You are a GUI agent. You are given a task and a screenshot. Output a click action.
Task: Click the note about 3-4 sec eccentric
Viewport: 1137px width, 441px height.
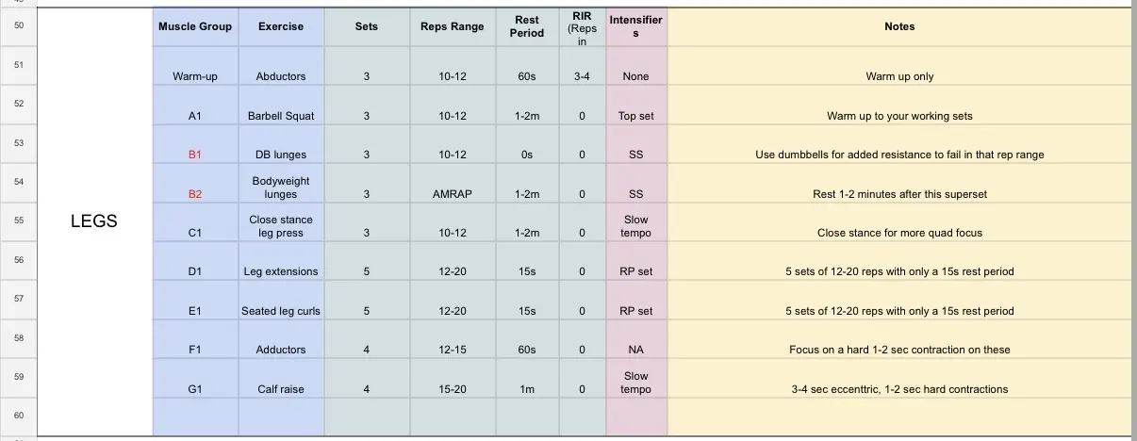pyautogui.click(x=899, y=389)
